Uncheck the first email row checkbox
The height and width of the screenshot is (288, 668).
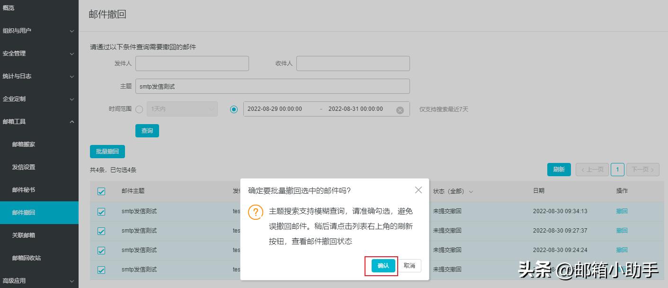pyautogui.click(x=101, y=211)
